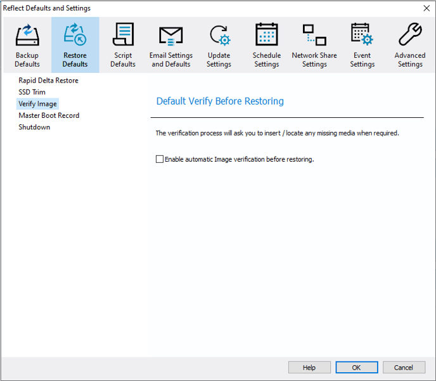The width and height of the screenshot is (436, 381).
Task: Go to the Update Settings section
Action: click(219, 45)
